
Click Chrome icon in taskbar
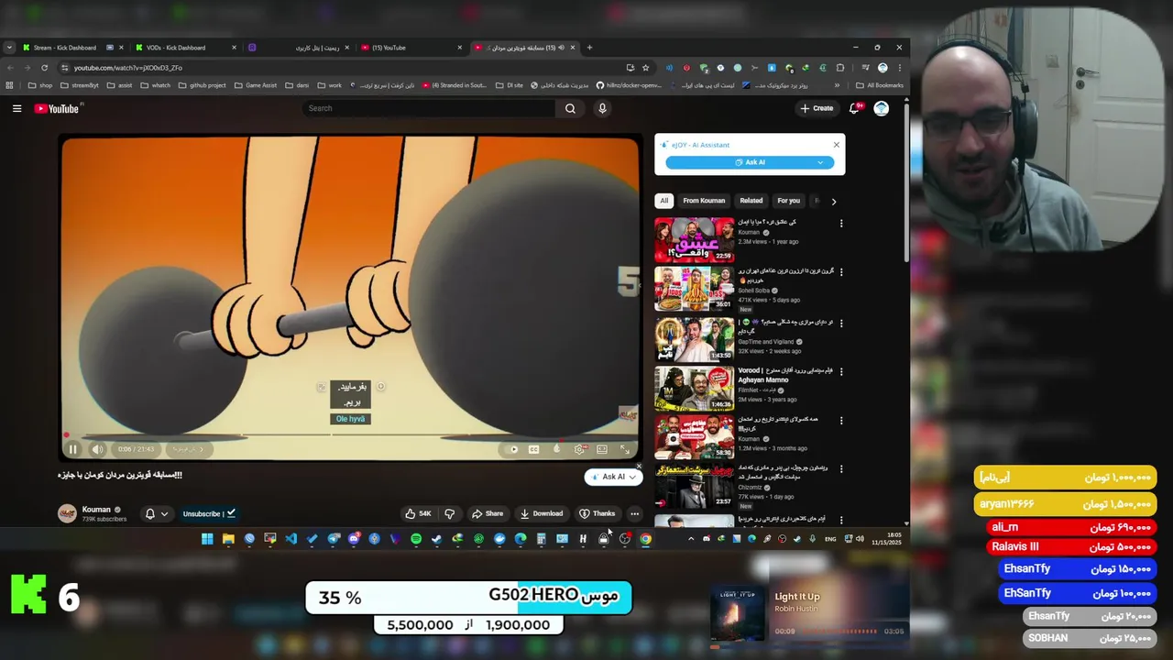pos(645,539)
